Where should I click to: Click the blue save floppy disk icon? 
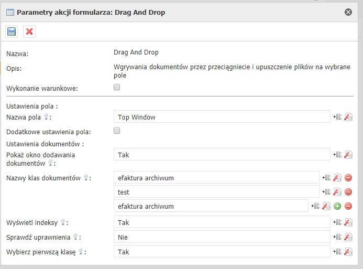tap(12, 31)
